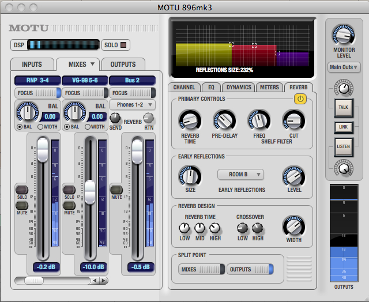This screenshot has width=369, height=302.
Task: Click the Bus 2 volume fader handle
Action: coord(137,151)
